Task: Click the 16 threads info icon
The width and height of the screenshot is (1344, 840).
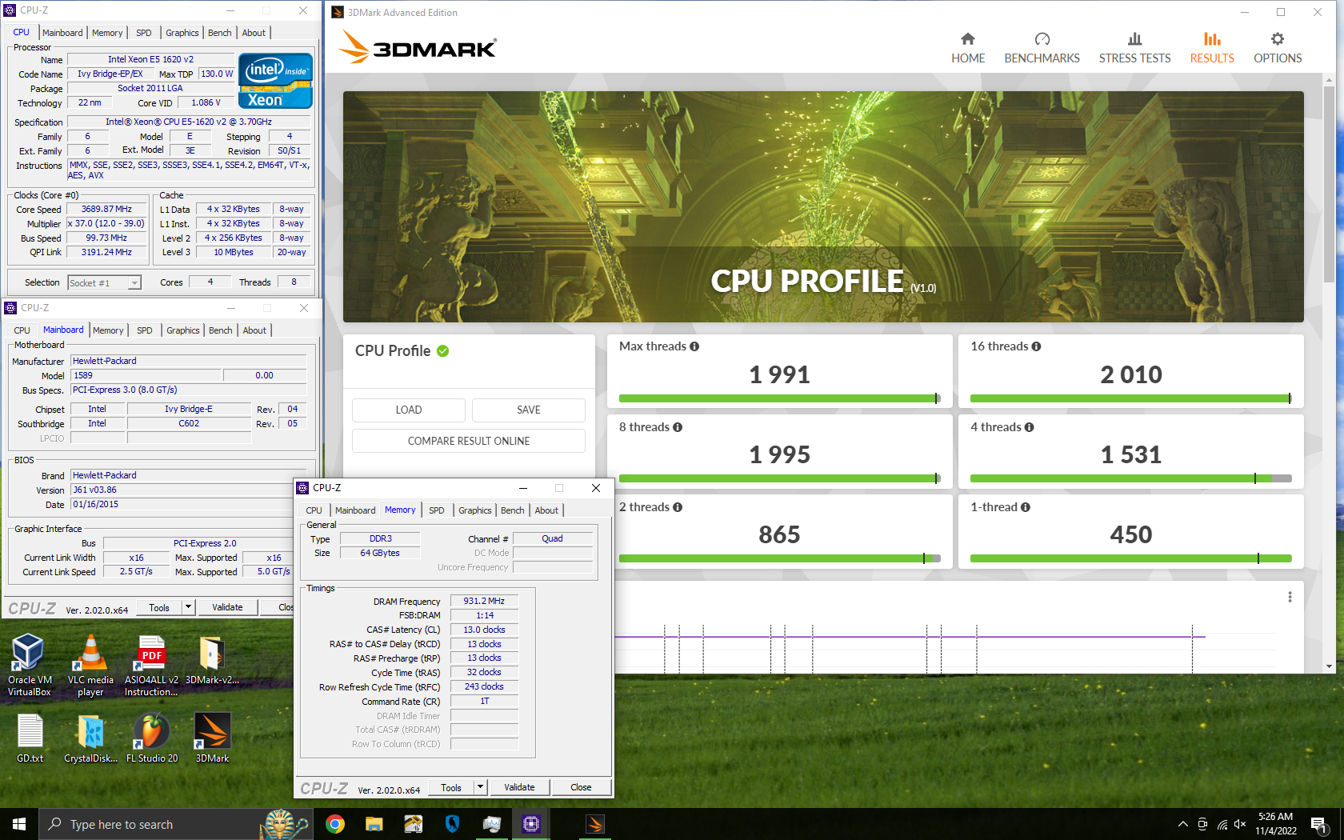Action: (1036, 346)
